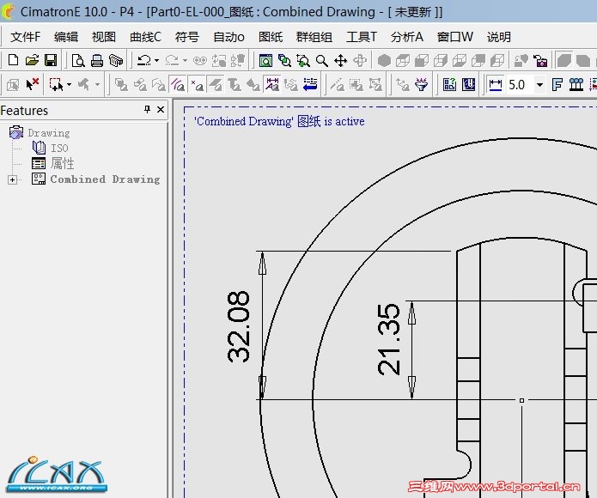This screenshot has height=498, width=597.
Task: Open the redo history dropdown arrow
Action: tap(185, 60)
